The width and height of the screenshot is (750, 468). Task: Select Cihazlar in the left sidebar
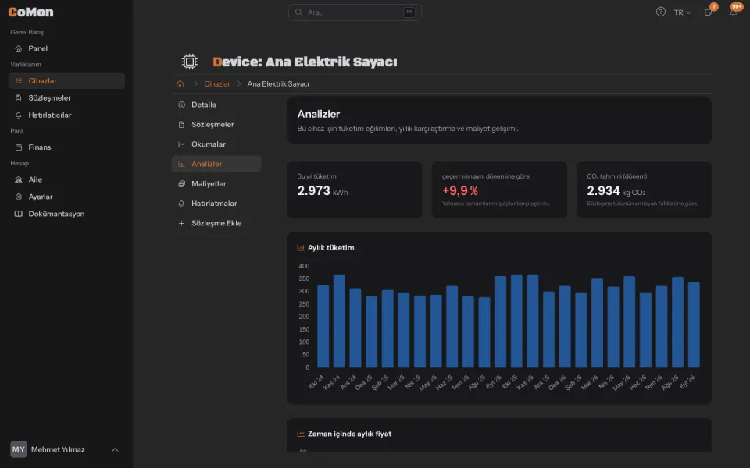click(66, 80)
